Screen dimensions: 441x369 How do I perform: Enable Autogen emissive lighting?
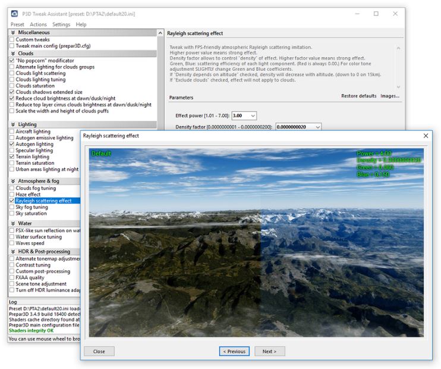12,137
